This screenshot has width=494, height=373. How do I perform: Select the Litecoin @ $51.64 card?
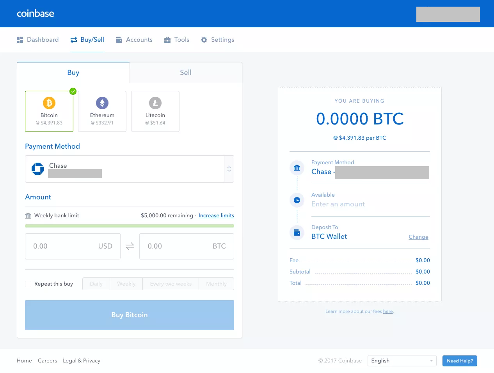tap(155, 111)
